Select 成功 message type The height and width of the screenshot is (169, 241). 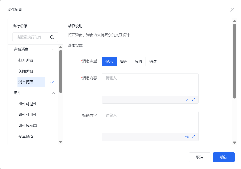(x=138, y=61)
